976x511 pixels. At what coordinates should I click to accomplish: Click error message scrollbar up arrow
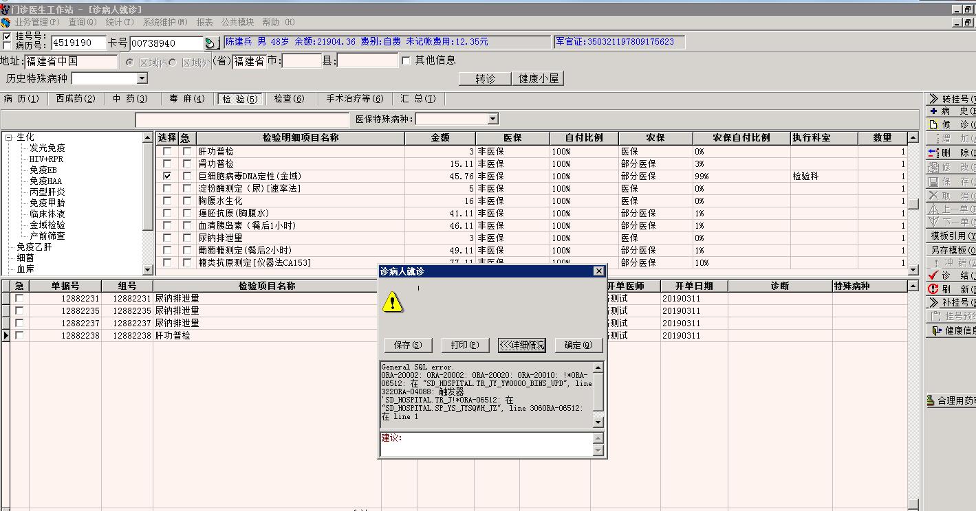pyautogui.click(x=598, y=367)
